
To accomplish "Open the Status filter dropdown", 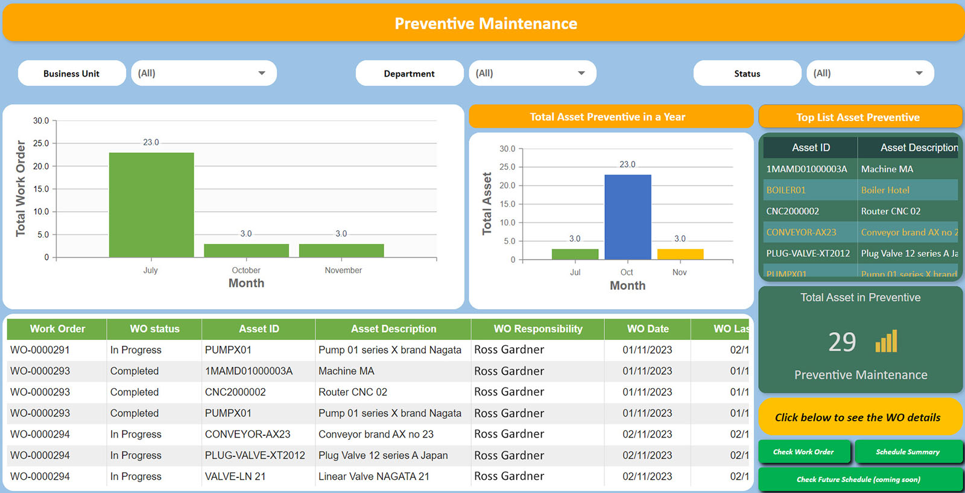I will tap(870, 74).
